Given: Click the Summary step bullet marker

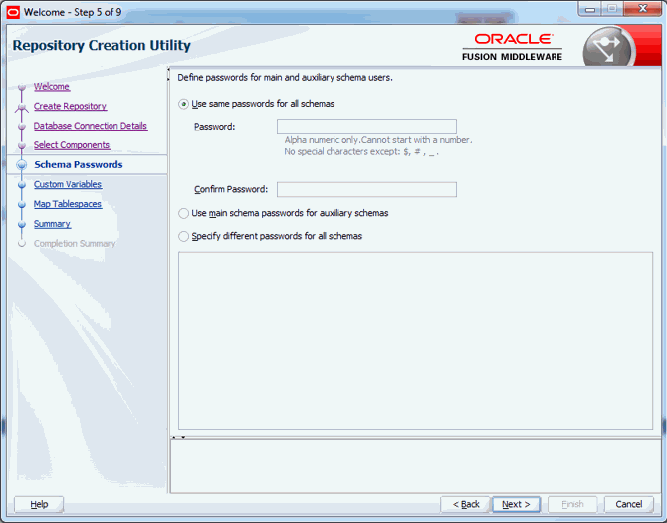Looking at the screenshot, I should pos(22,224).
